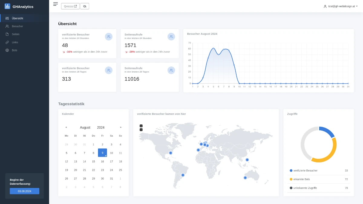Toggle verifizierte Besucher legend entry
Screen dimensions: 363x204
click(304, 171)
